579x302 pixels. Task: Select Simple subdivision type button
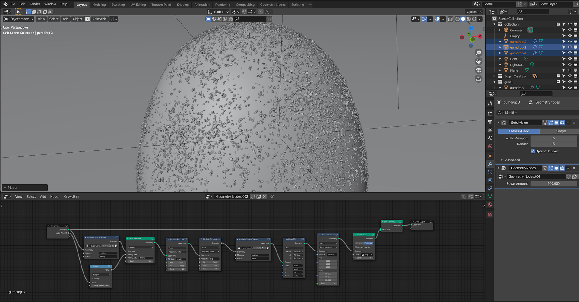(x=561, y=131)
